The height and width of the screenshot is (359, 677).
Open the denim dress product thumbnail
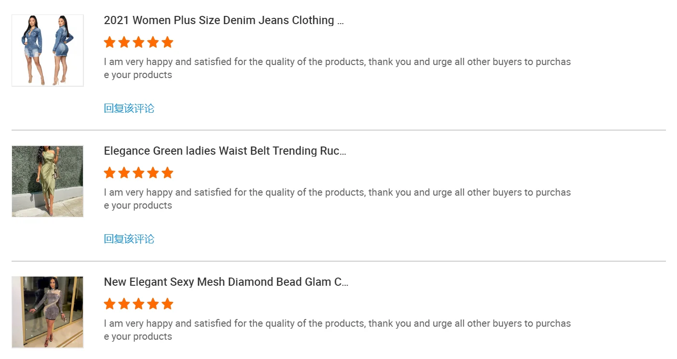(48, 51)
